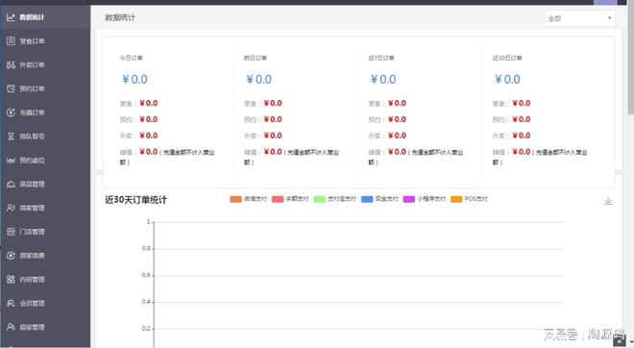Image resolution: width=634 pixels, height=348 pixels.
Task: Click the back-to-top arrow button
Action: [619, 340]
